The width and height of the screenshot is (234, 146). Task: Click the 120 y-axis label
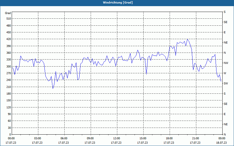pos(9,107)
